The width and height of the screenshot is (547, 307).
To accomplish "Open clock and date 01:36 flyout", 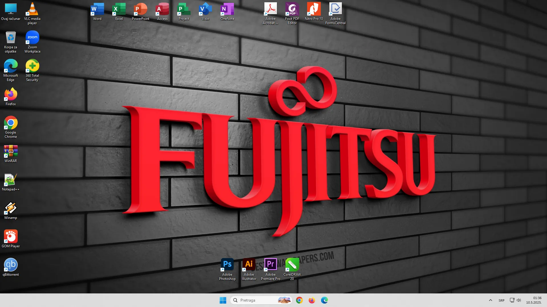I will tap(534, 300).
